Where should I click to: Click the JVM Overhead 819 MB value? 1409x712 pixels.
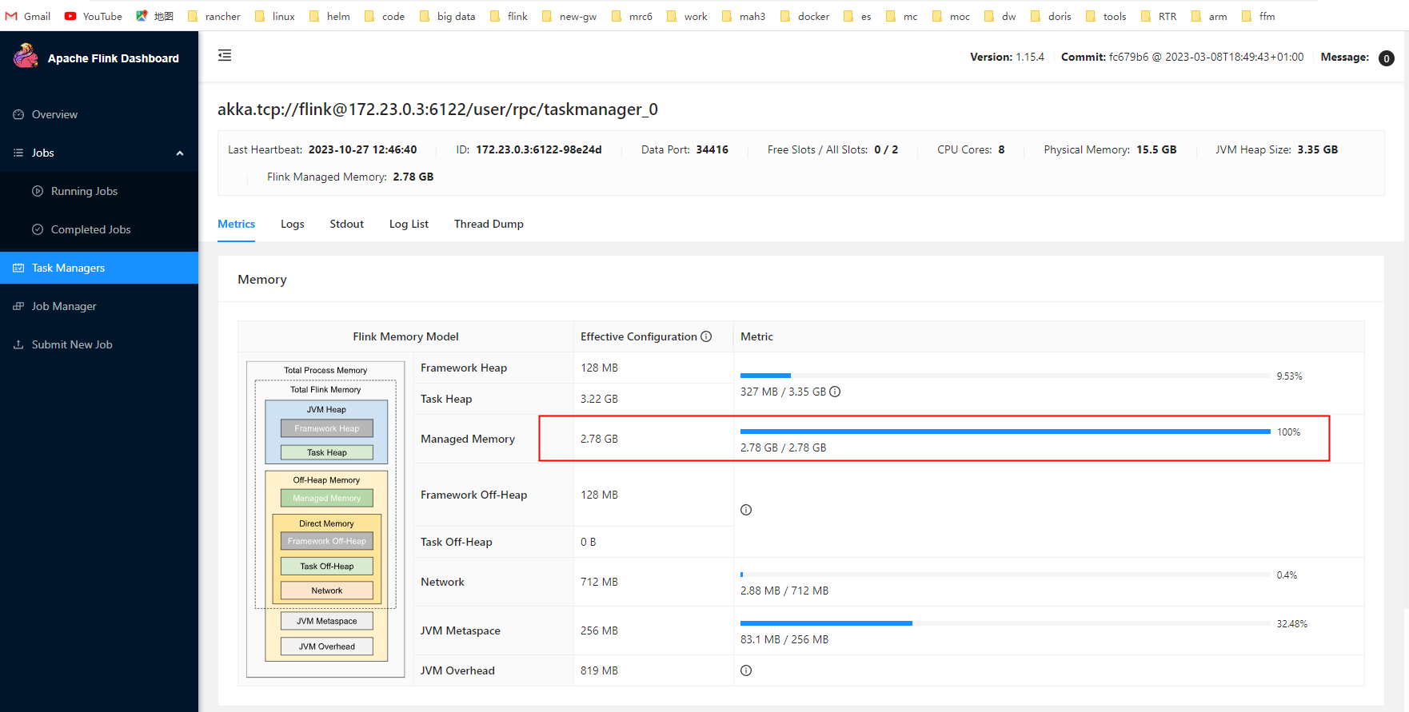click(x=599, y=670)
